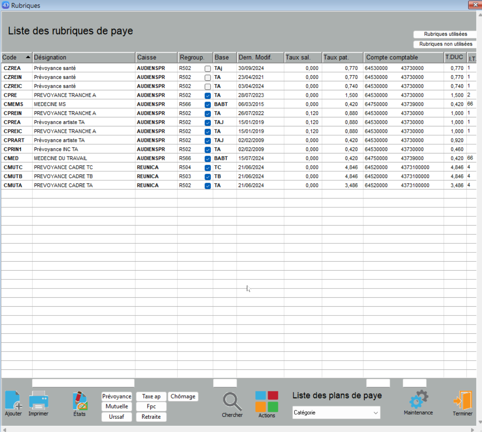Sort by the Dern. Modif. column header

260,57
